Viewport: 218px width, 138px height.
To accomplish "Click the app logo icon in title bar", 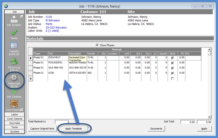I will pyautogui.click(x=6, y=6).
